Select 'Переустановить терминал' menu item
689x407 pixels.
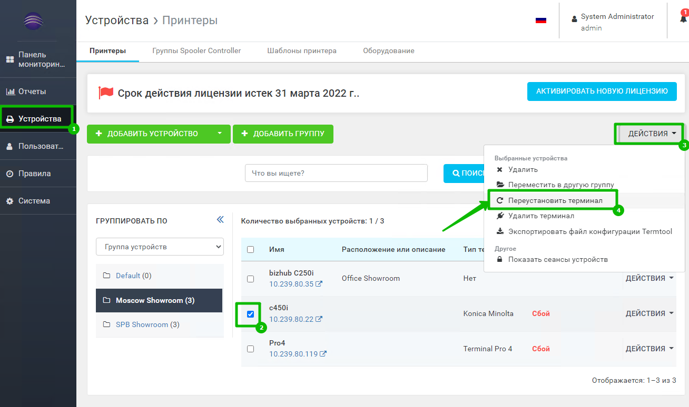(x=555, y=200)
